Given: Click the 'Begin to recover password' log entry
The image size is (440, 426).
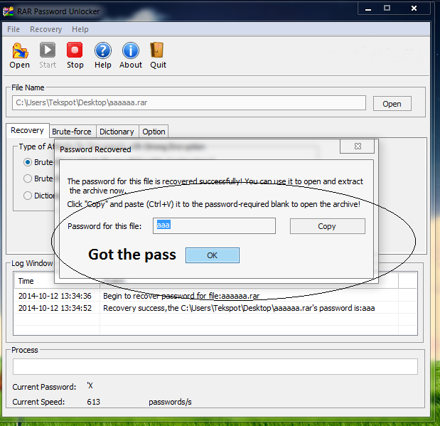Looking at the screenshot, I should (x=181, y=296).
